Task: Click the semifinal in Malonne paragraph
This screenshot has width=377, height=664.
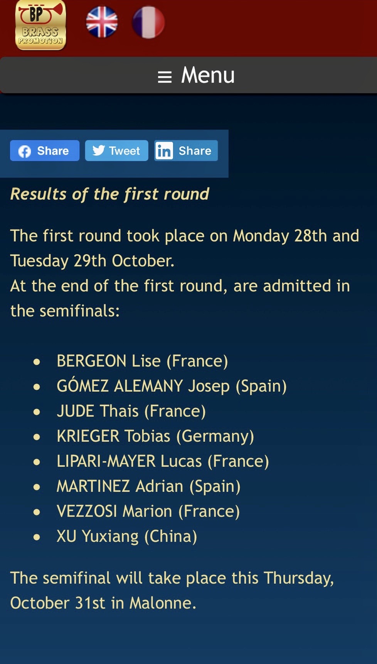Action: pos(172,590)
